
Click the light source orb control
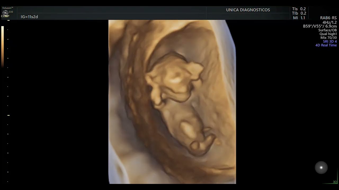point(321,168)
